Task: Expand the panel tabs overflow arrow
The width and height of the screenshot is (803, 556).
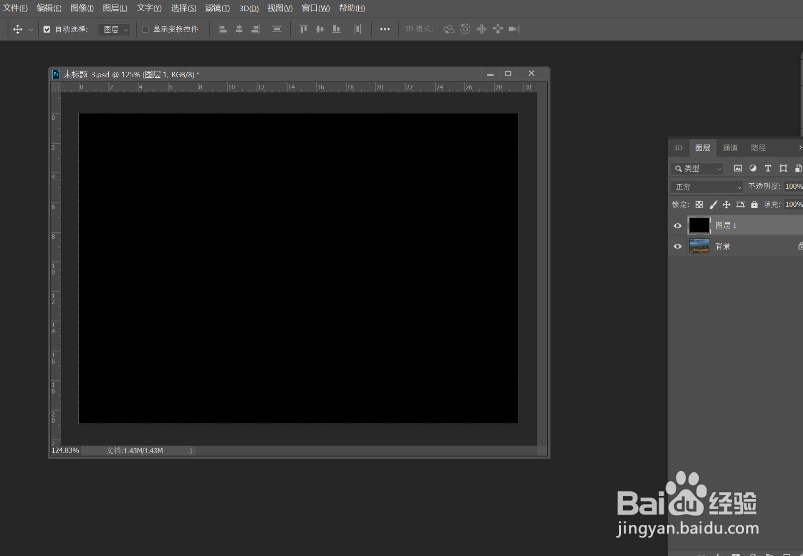Action: point(800,148)
